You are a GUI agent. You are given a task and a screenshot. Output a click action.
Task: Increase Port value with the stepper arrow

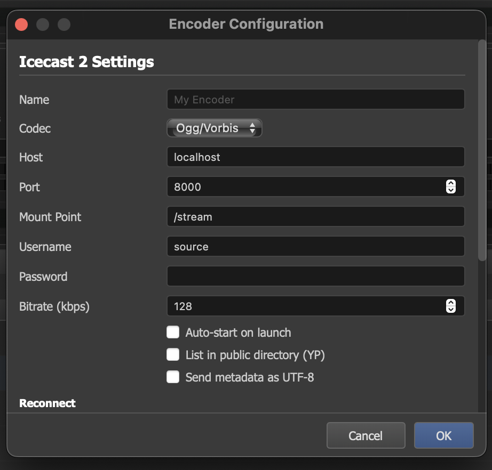pos(451,184)
